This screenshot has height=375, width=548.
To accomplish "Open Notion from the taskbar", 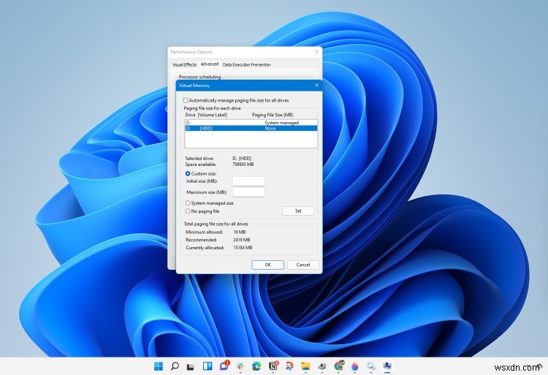I will pyautogui.click(x=273, y=366).
